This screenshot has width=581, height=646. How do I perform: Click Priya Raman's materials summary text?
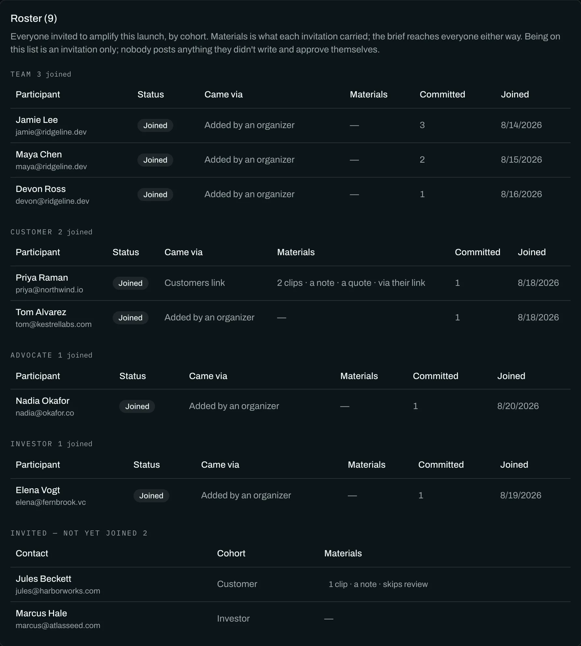pyautogui.click(x=351, y=283)
